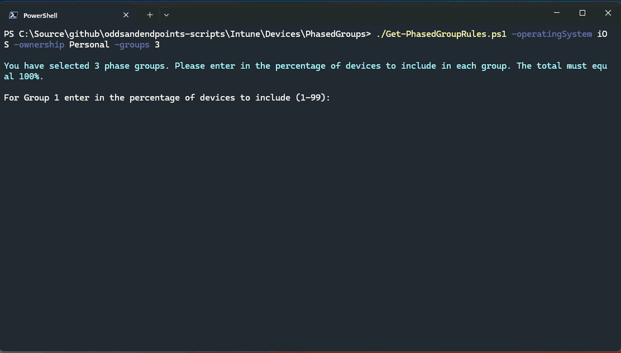Expand the new tab profile dropdown
621x353 pixels.
[x=166, y=15]
